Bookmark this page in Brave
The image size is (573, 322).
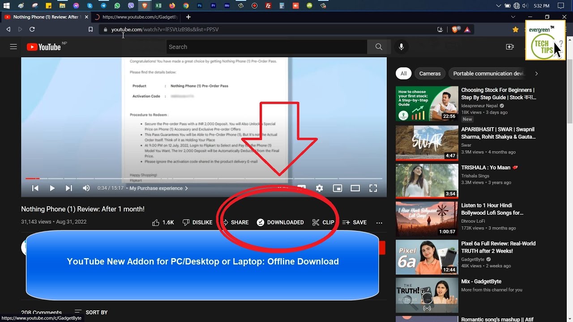[90, 29]
